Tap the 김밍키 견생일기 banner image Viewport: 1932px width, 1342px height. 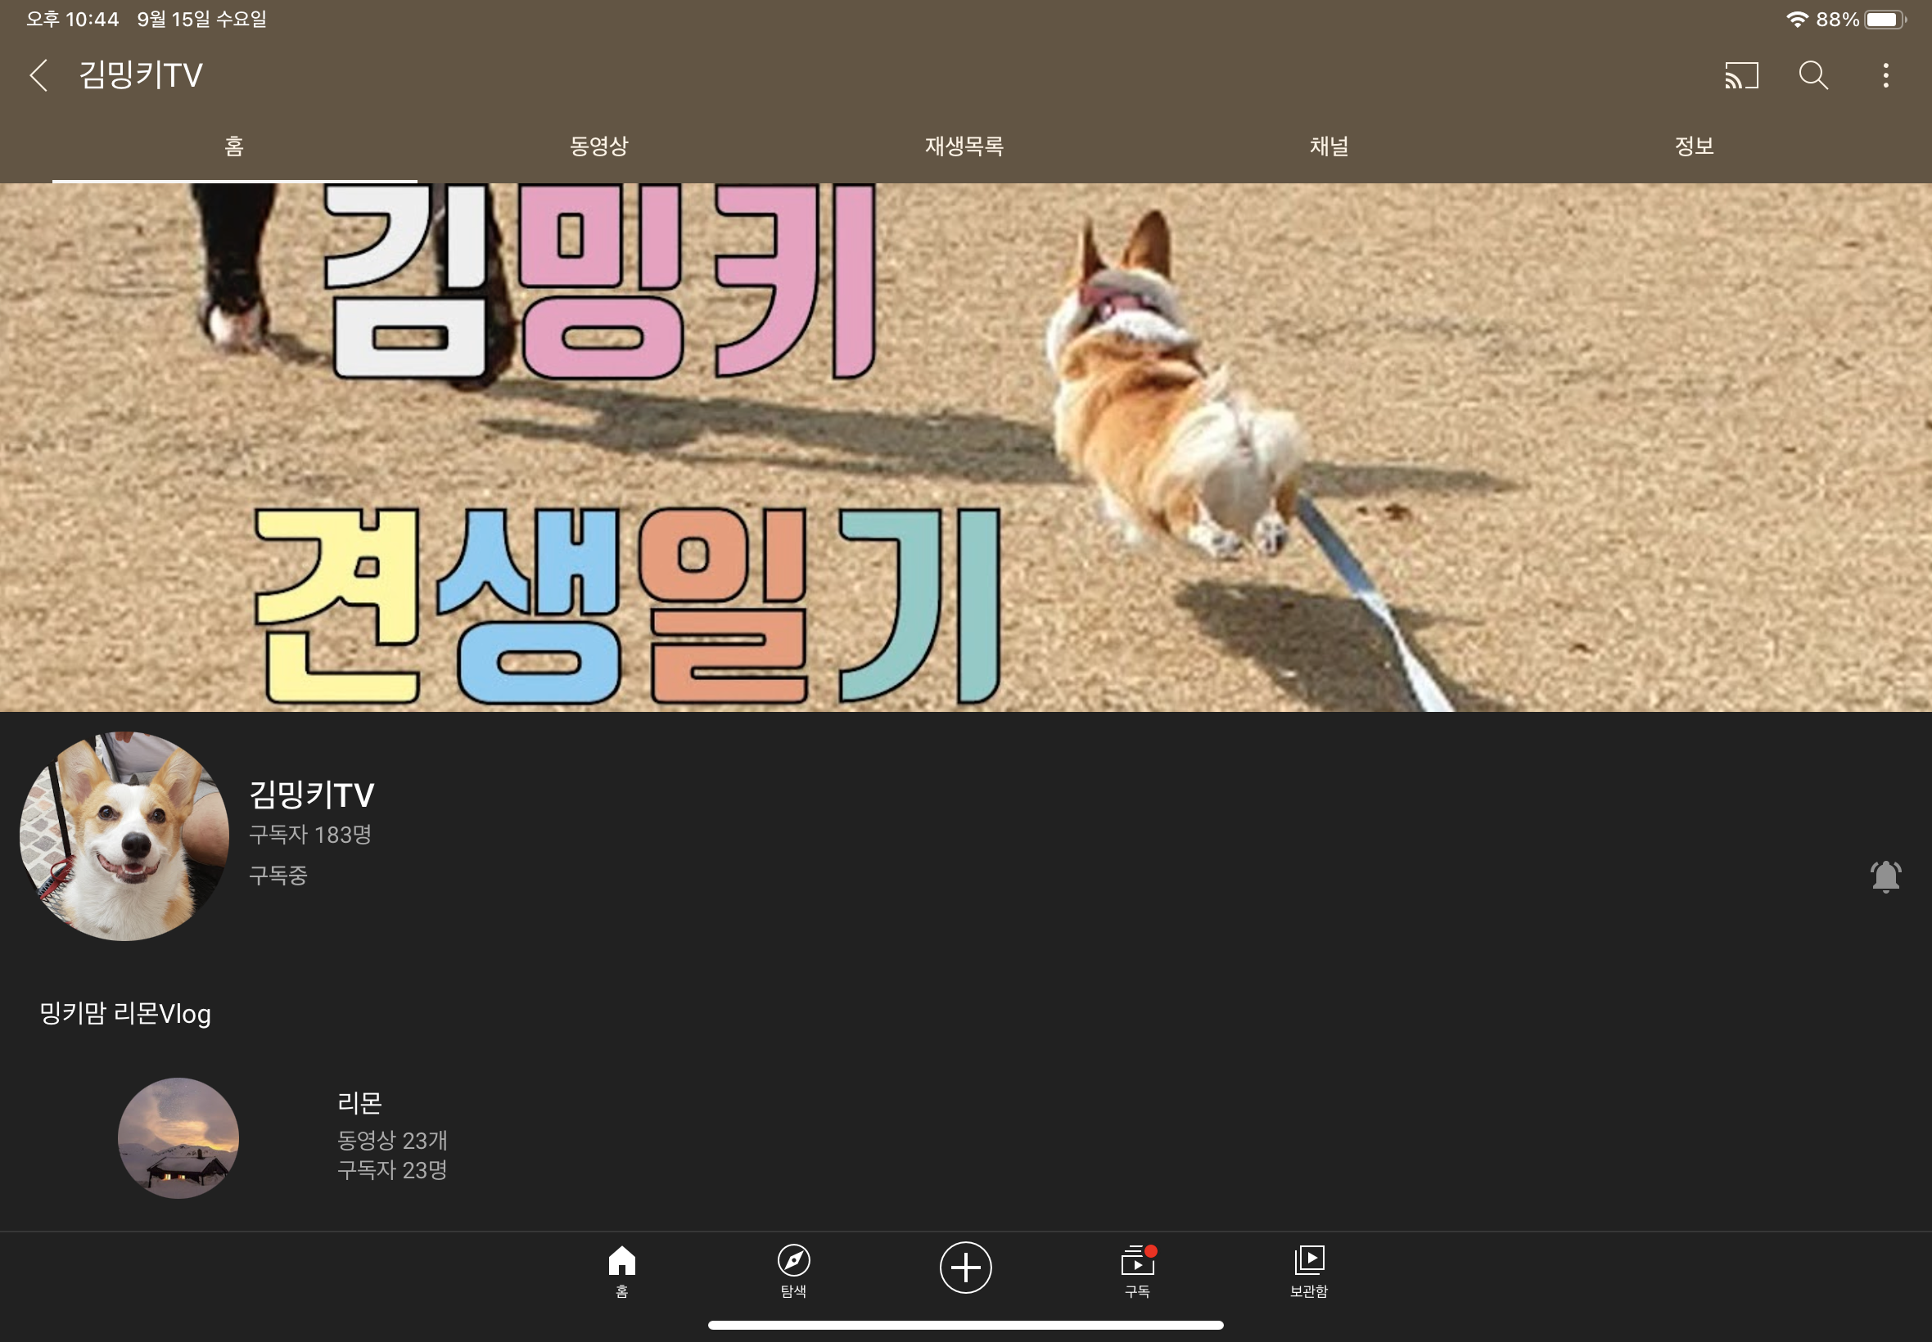(965, 448)
